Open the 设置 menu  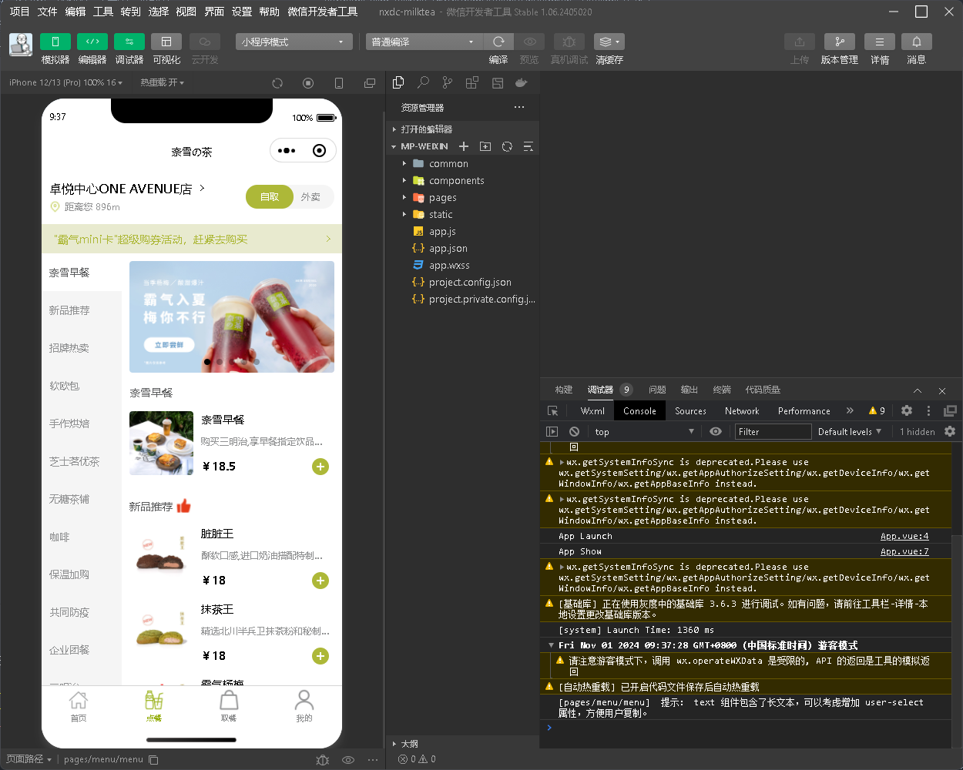coord(242,12)
